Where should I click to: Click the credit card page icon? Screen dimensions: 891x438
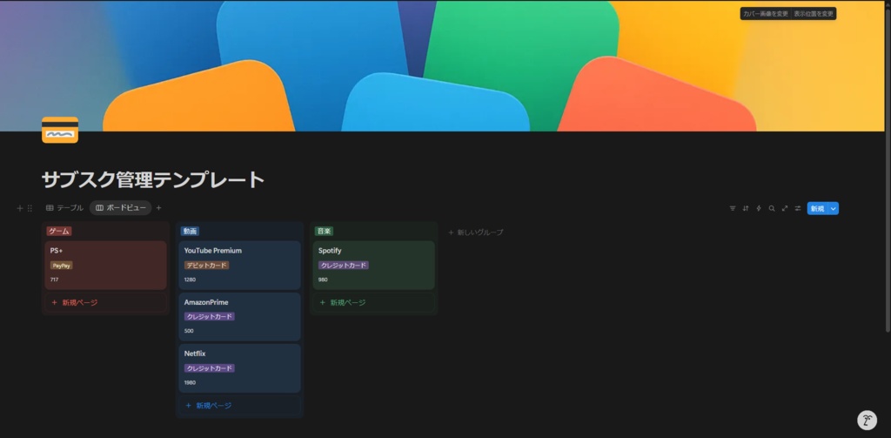(x=60, y=130)
